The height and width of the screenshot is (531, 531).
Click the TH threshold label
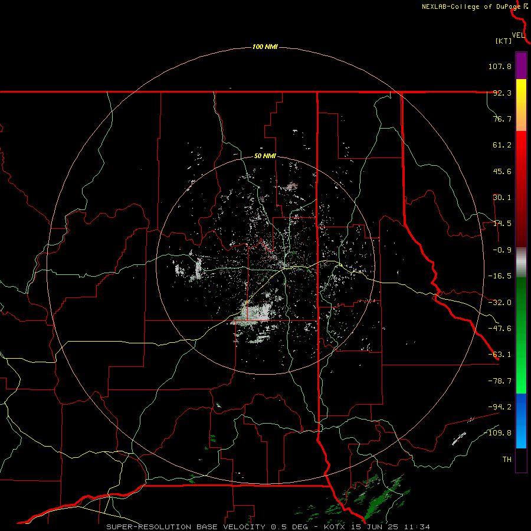pyautogui.click(x=507, y=459)
